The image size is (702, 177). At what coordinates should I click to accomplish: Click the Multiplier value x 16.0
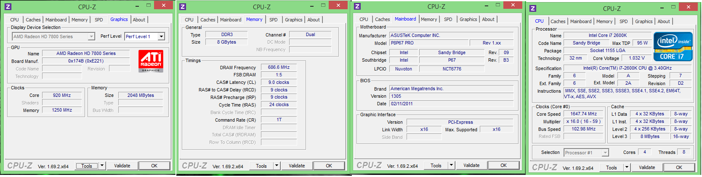[x=583, y=121]
